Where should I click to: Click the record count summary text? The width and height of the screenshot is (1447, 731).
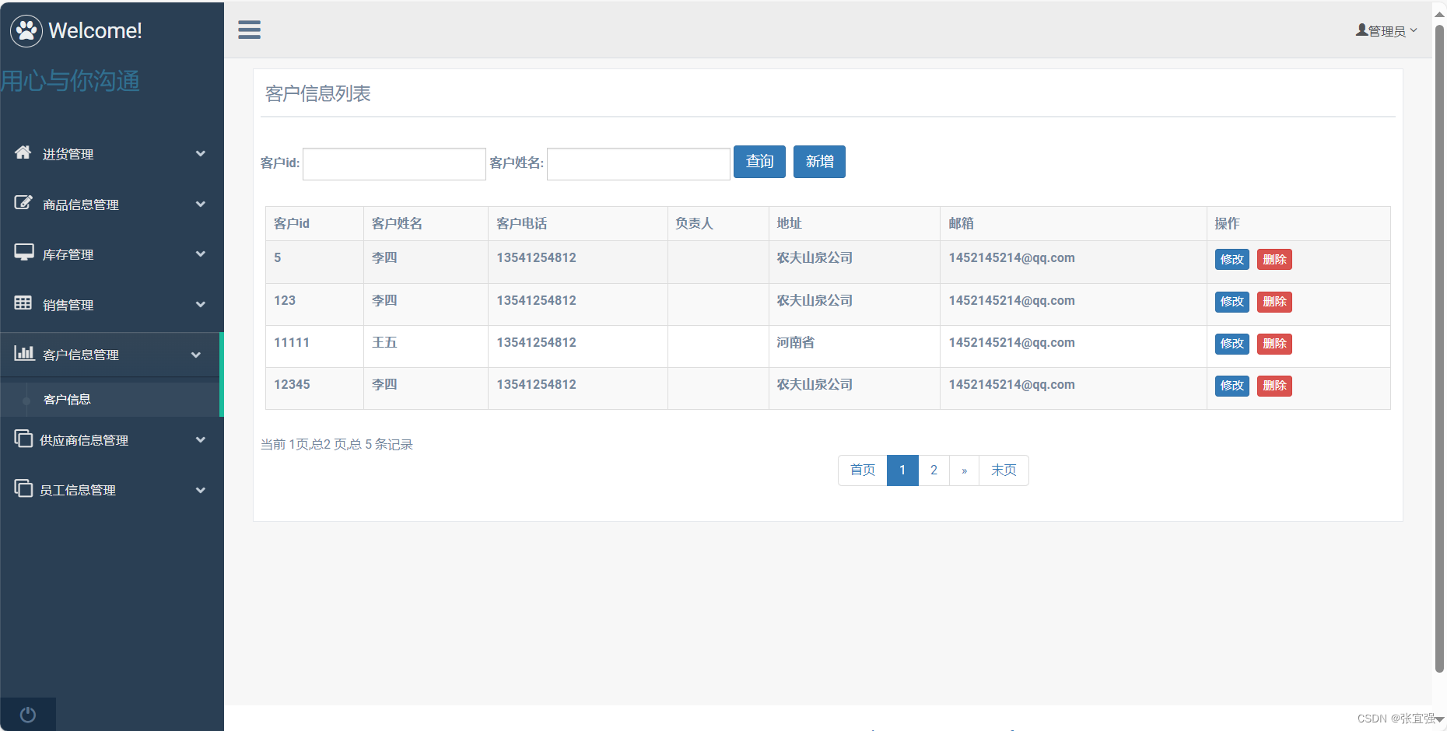point(337,445)
